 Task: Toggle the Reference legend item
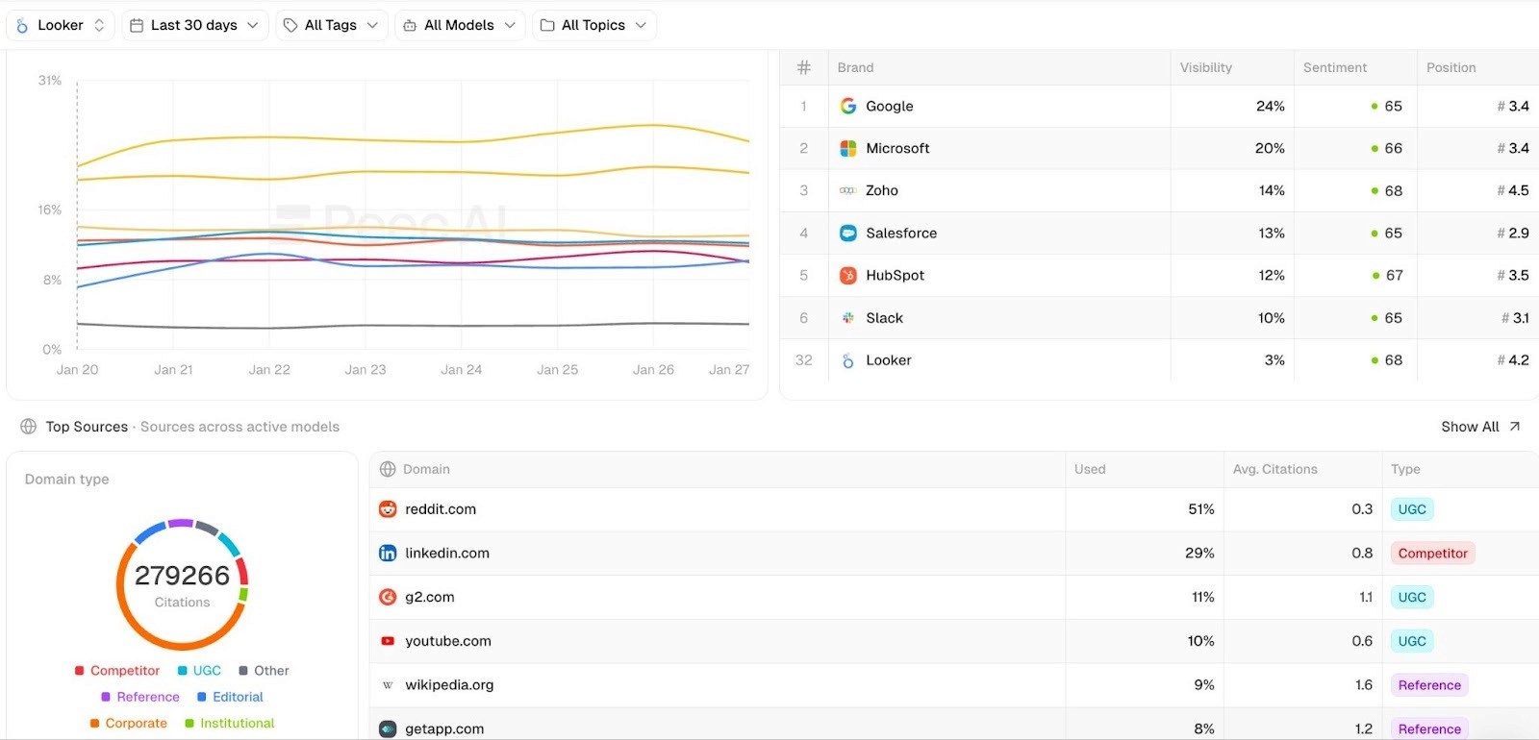(x=140, y=697)
